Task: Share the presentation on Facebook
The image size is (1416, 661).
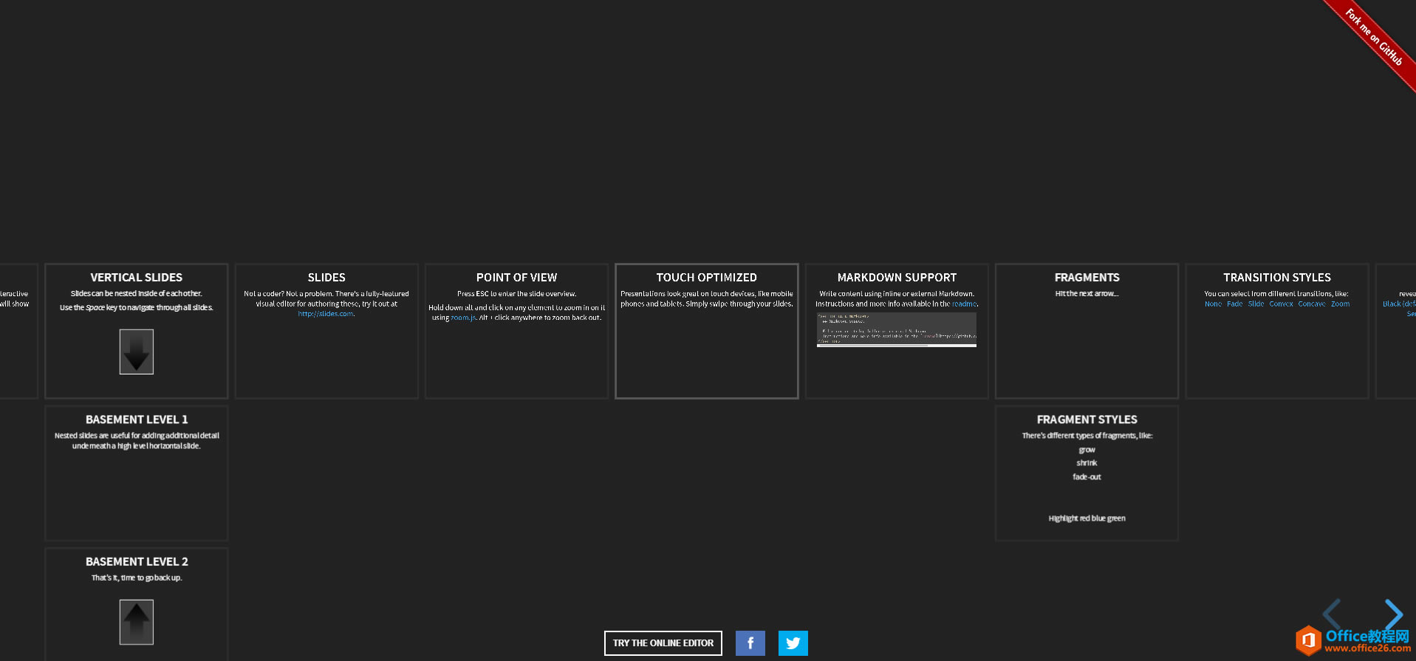Action: [750, 643]
